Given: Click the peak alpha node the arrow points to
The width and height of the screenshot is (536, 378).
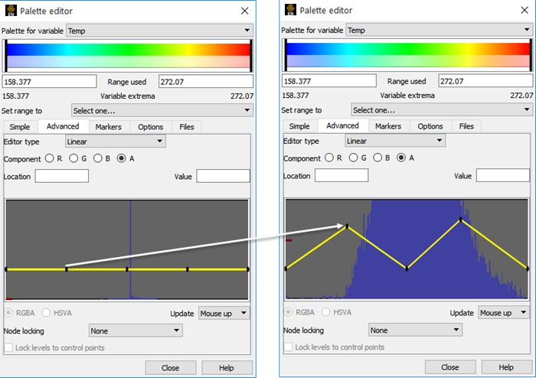Looking at the screenshot, I should tap(348, 226).
